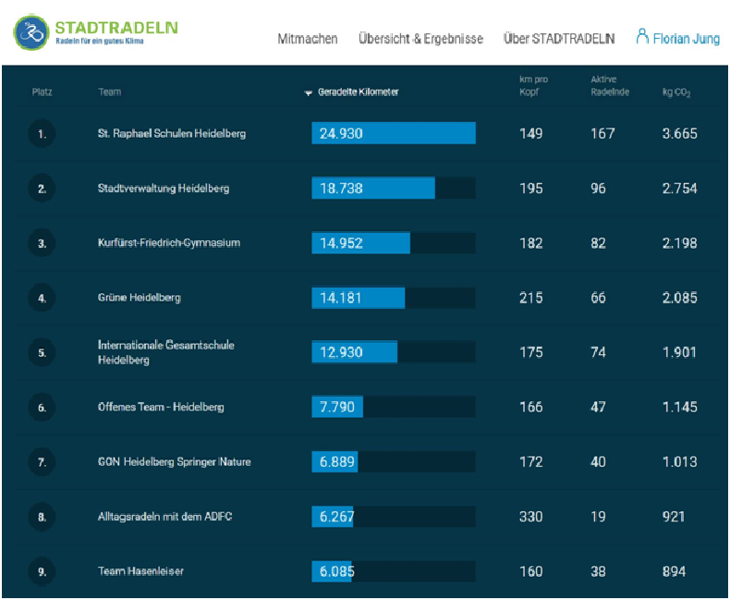
Task: Click the user profile icon beside Florian Jung
Action: 642,36
